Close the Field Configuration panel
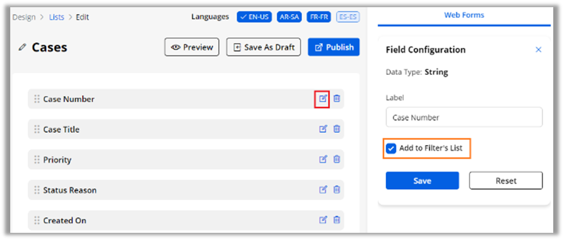The image size is (564, 240). point(538,50)
